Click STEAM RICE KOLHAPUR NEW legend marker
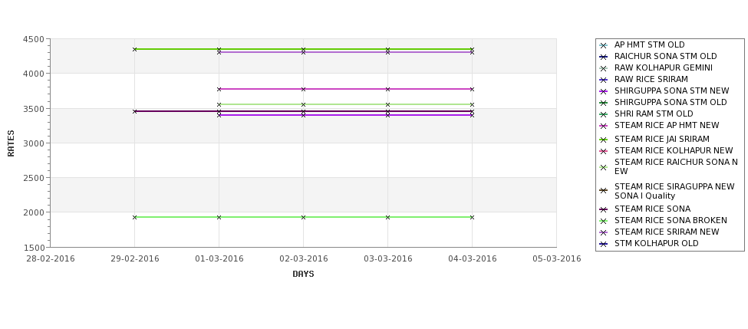 point(604,150)
